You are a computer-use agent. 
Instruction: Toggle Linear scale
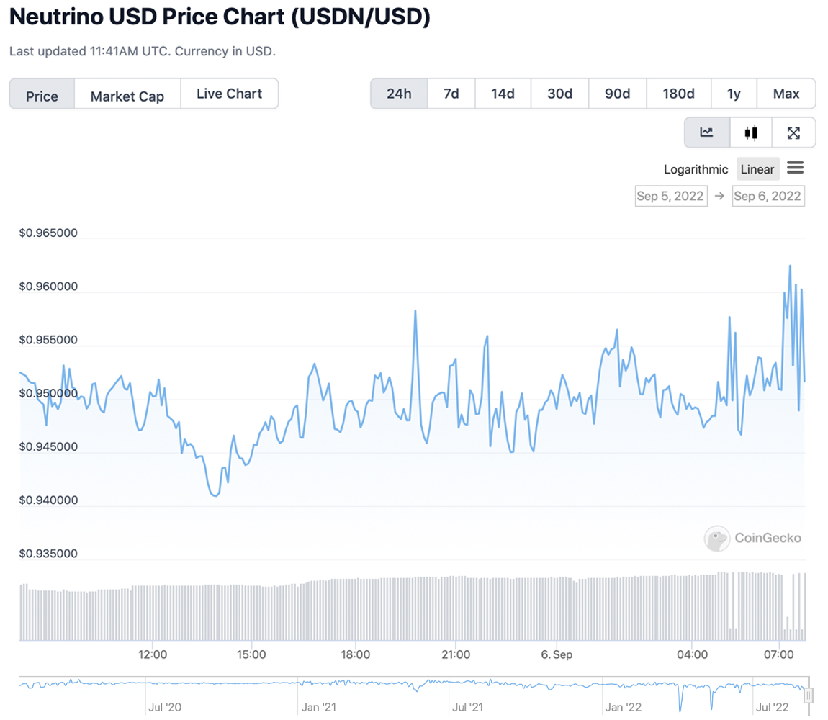tap(757, 169)
